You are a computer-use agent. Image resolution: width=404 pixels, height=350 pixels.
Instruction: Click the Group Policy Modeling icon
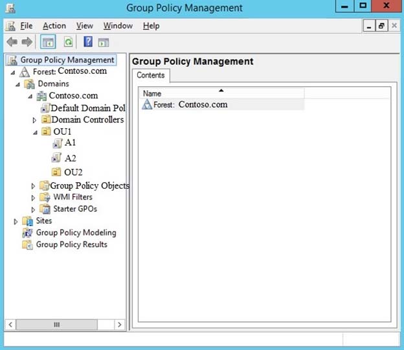click(28, 233)
